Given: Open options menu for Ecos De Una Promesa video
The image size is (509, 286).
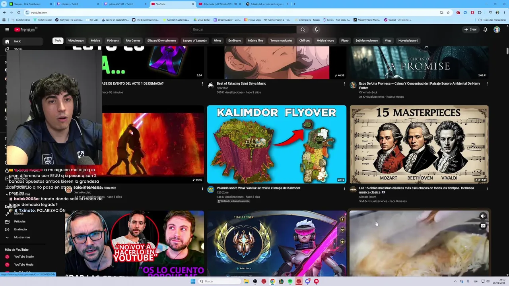Looking at the screenshot, I should pos(487,84).
